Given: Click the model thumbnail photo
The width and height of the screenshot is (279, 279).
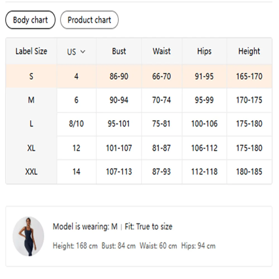Looking at the screenshot, I should (28, 236).
